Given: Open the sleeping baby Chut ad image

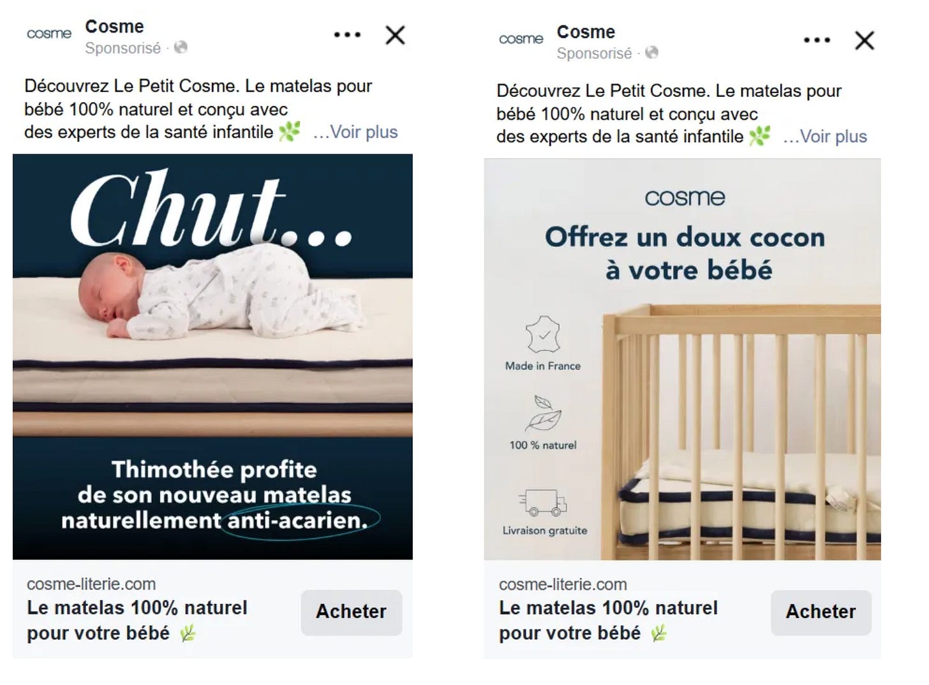Looking at the screenshot, I should [x=212, y=357].
